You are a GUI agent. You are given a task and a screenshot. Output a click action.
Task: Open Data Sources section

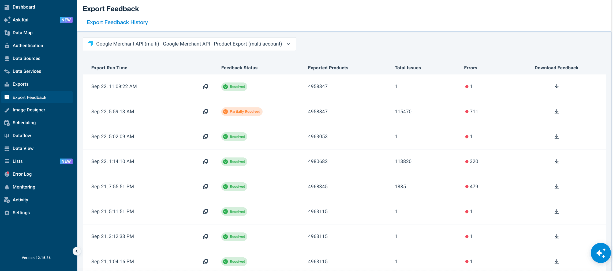27,58
